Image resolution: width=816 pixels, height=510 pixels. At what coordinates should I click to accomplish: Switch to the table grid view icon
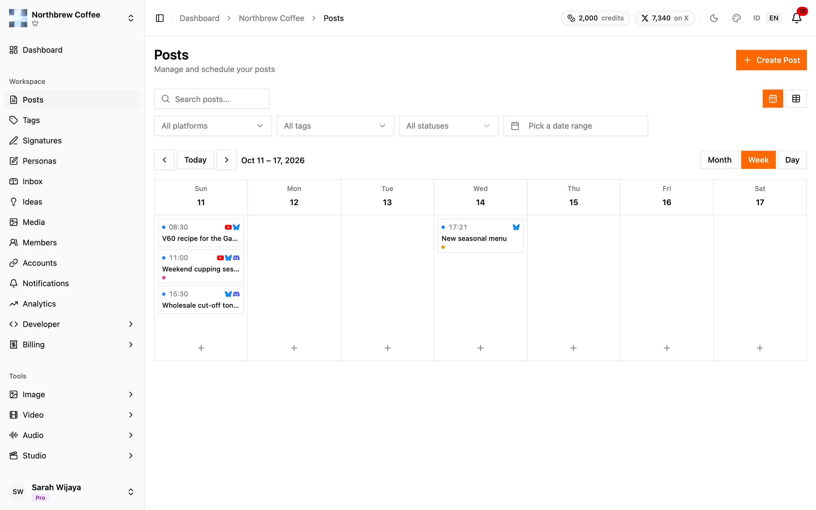(x=796, y=99)
